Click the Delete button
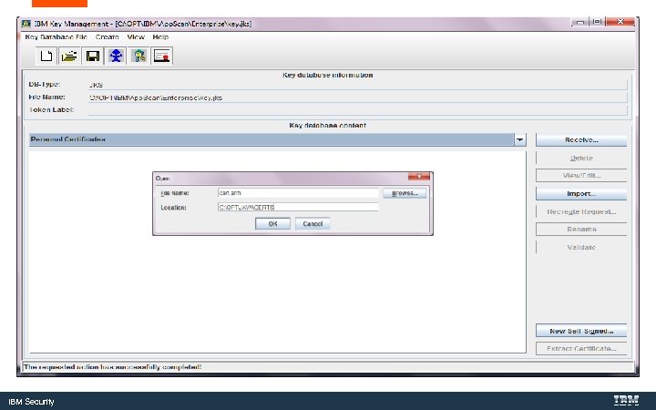 [x=581, y=158]
